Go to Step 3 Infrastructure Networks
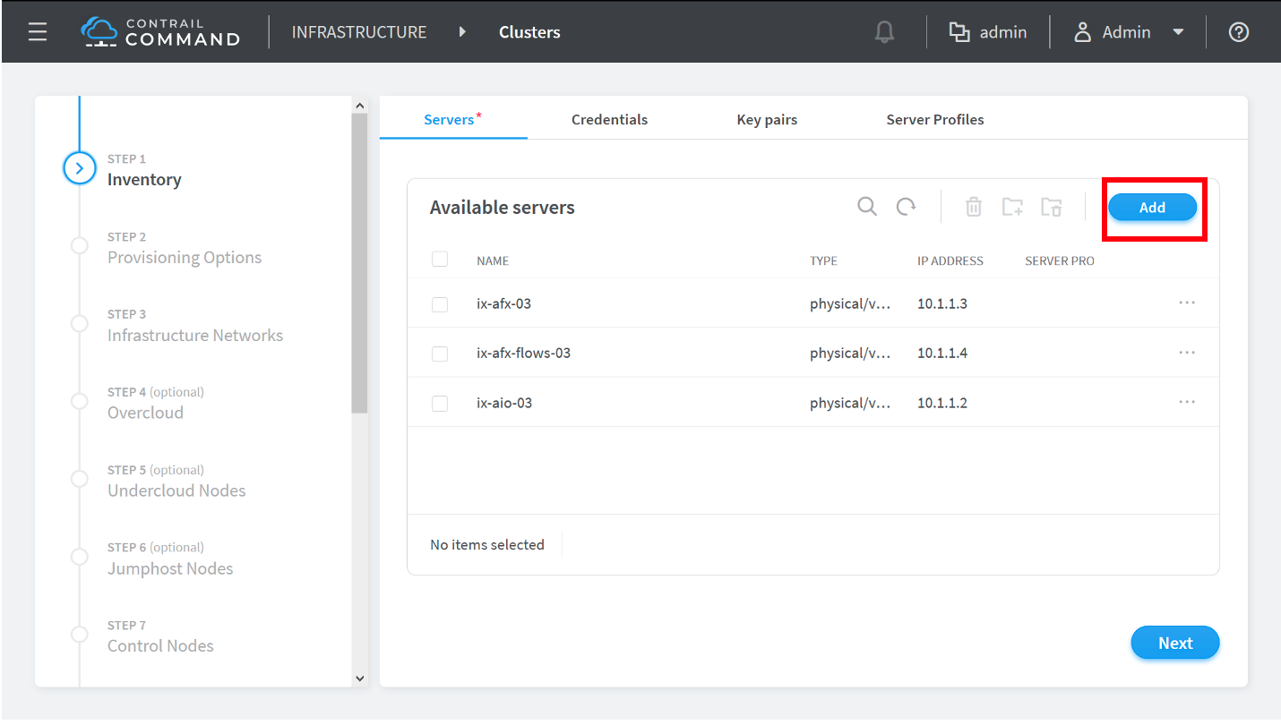1281x725 pixels. 195,327
